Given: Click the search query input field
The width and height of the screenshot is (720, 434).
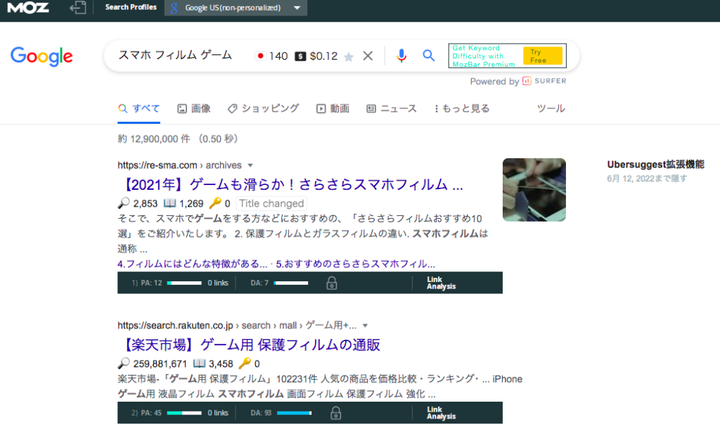Looking at the screenshot, I should tap(175, 56).
